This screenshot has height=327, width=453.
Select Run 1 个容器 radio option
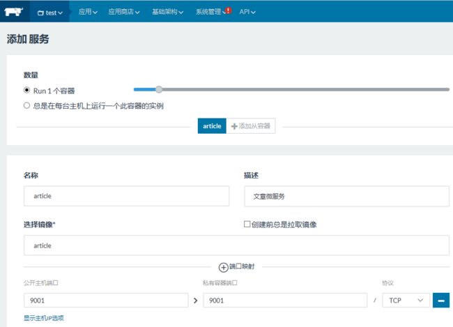27,91
